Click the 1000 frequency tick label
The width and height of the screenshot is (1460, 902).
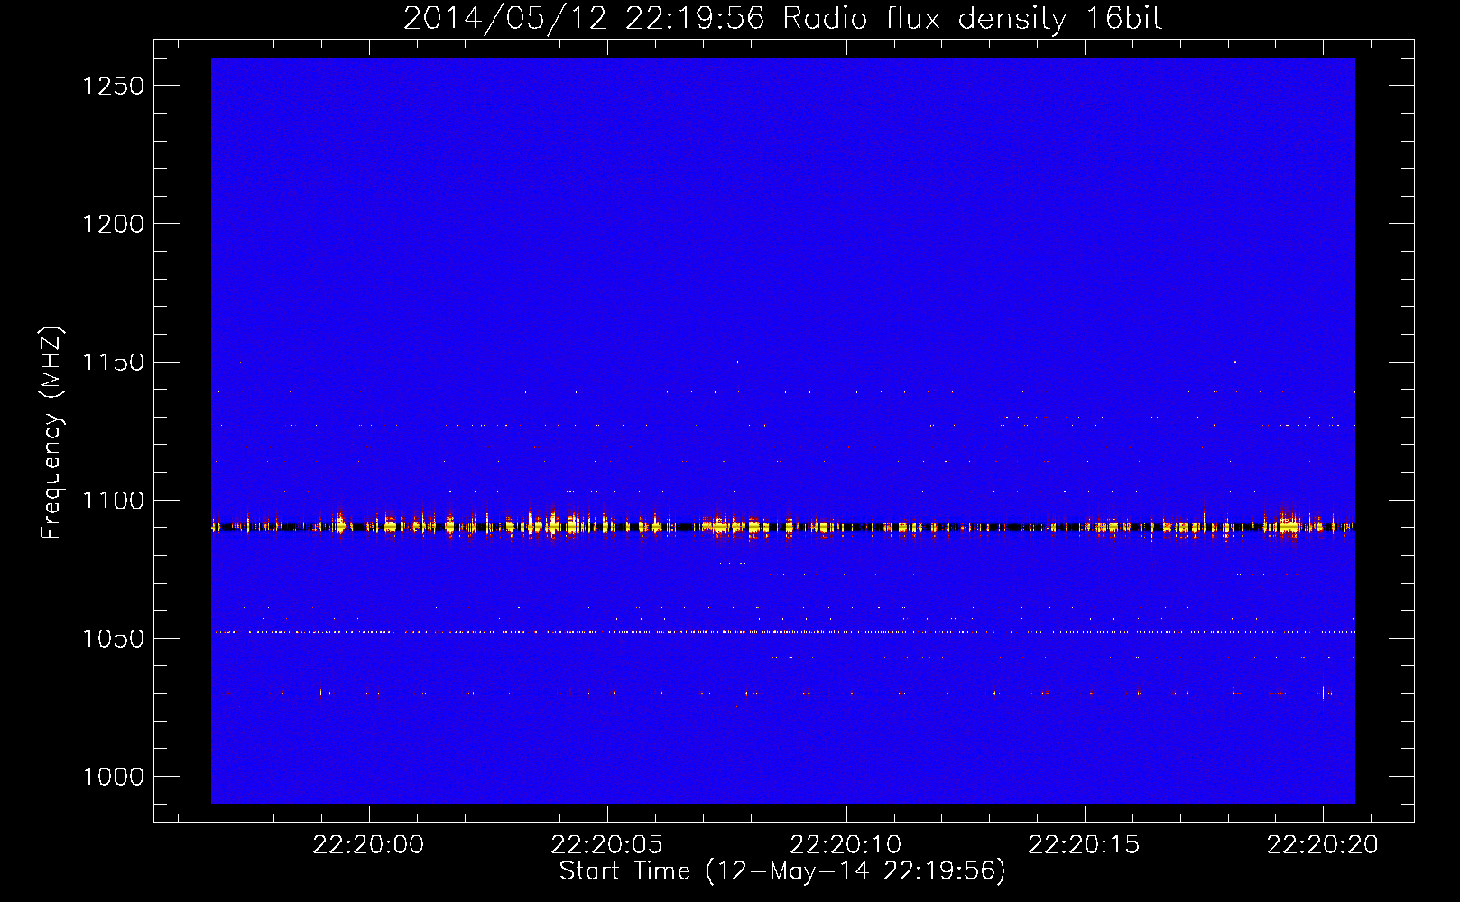(113, 777)
